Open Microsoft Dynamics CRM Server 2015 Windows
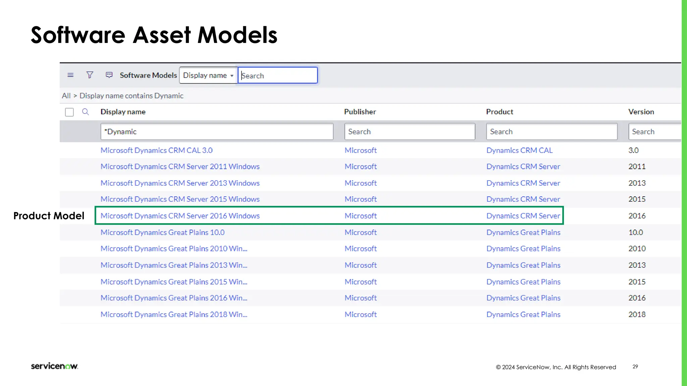The image size is (687, 386). [x=180, y=199]
